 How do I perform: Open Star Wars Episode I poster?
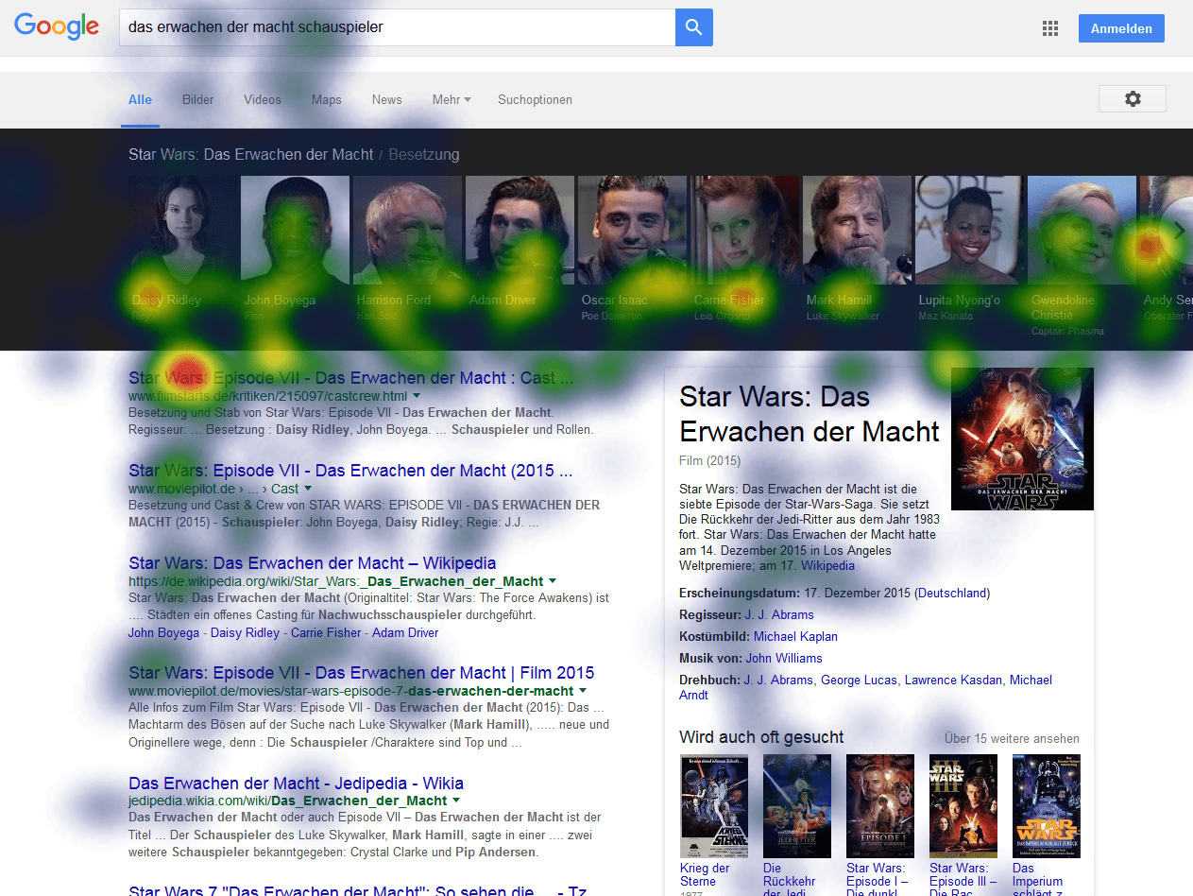[x=880, y=806]
